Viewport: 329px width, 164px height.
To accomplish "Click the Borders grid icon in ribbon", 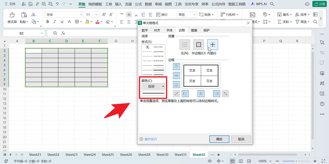I will [77, 22].
